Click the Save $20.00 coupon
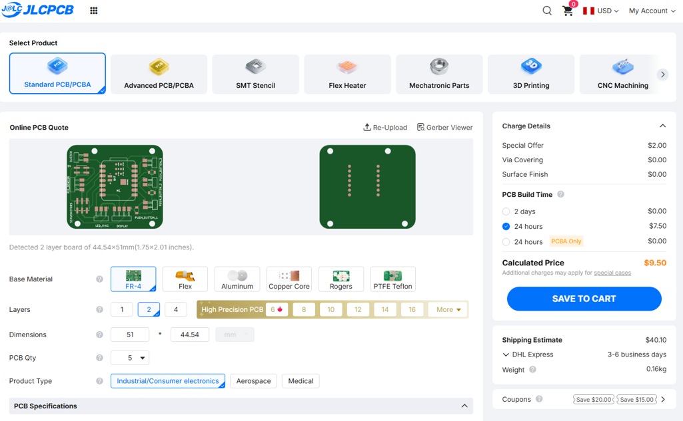 pyautogui.click(x=593, y=399)
